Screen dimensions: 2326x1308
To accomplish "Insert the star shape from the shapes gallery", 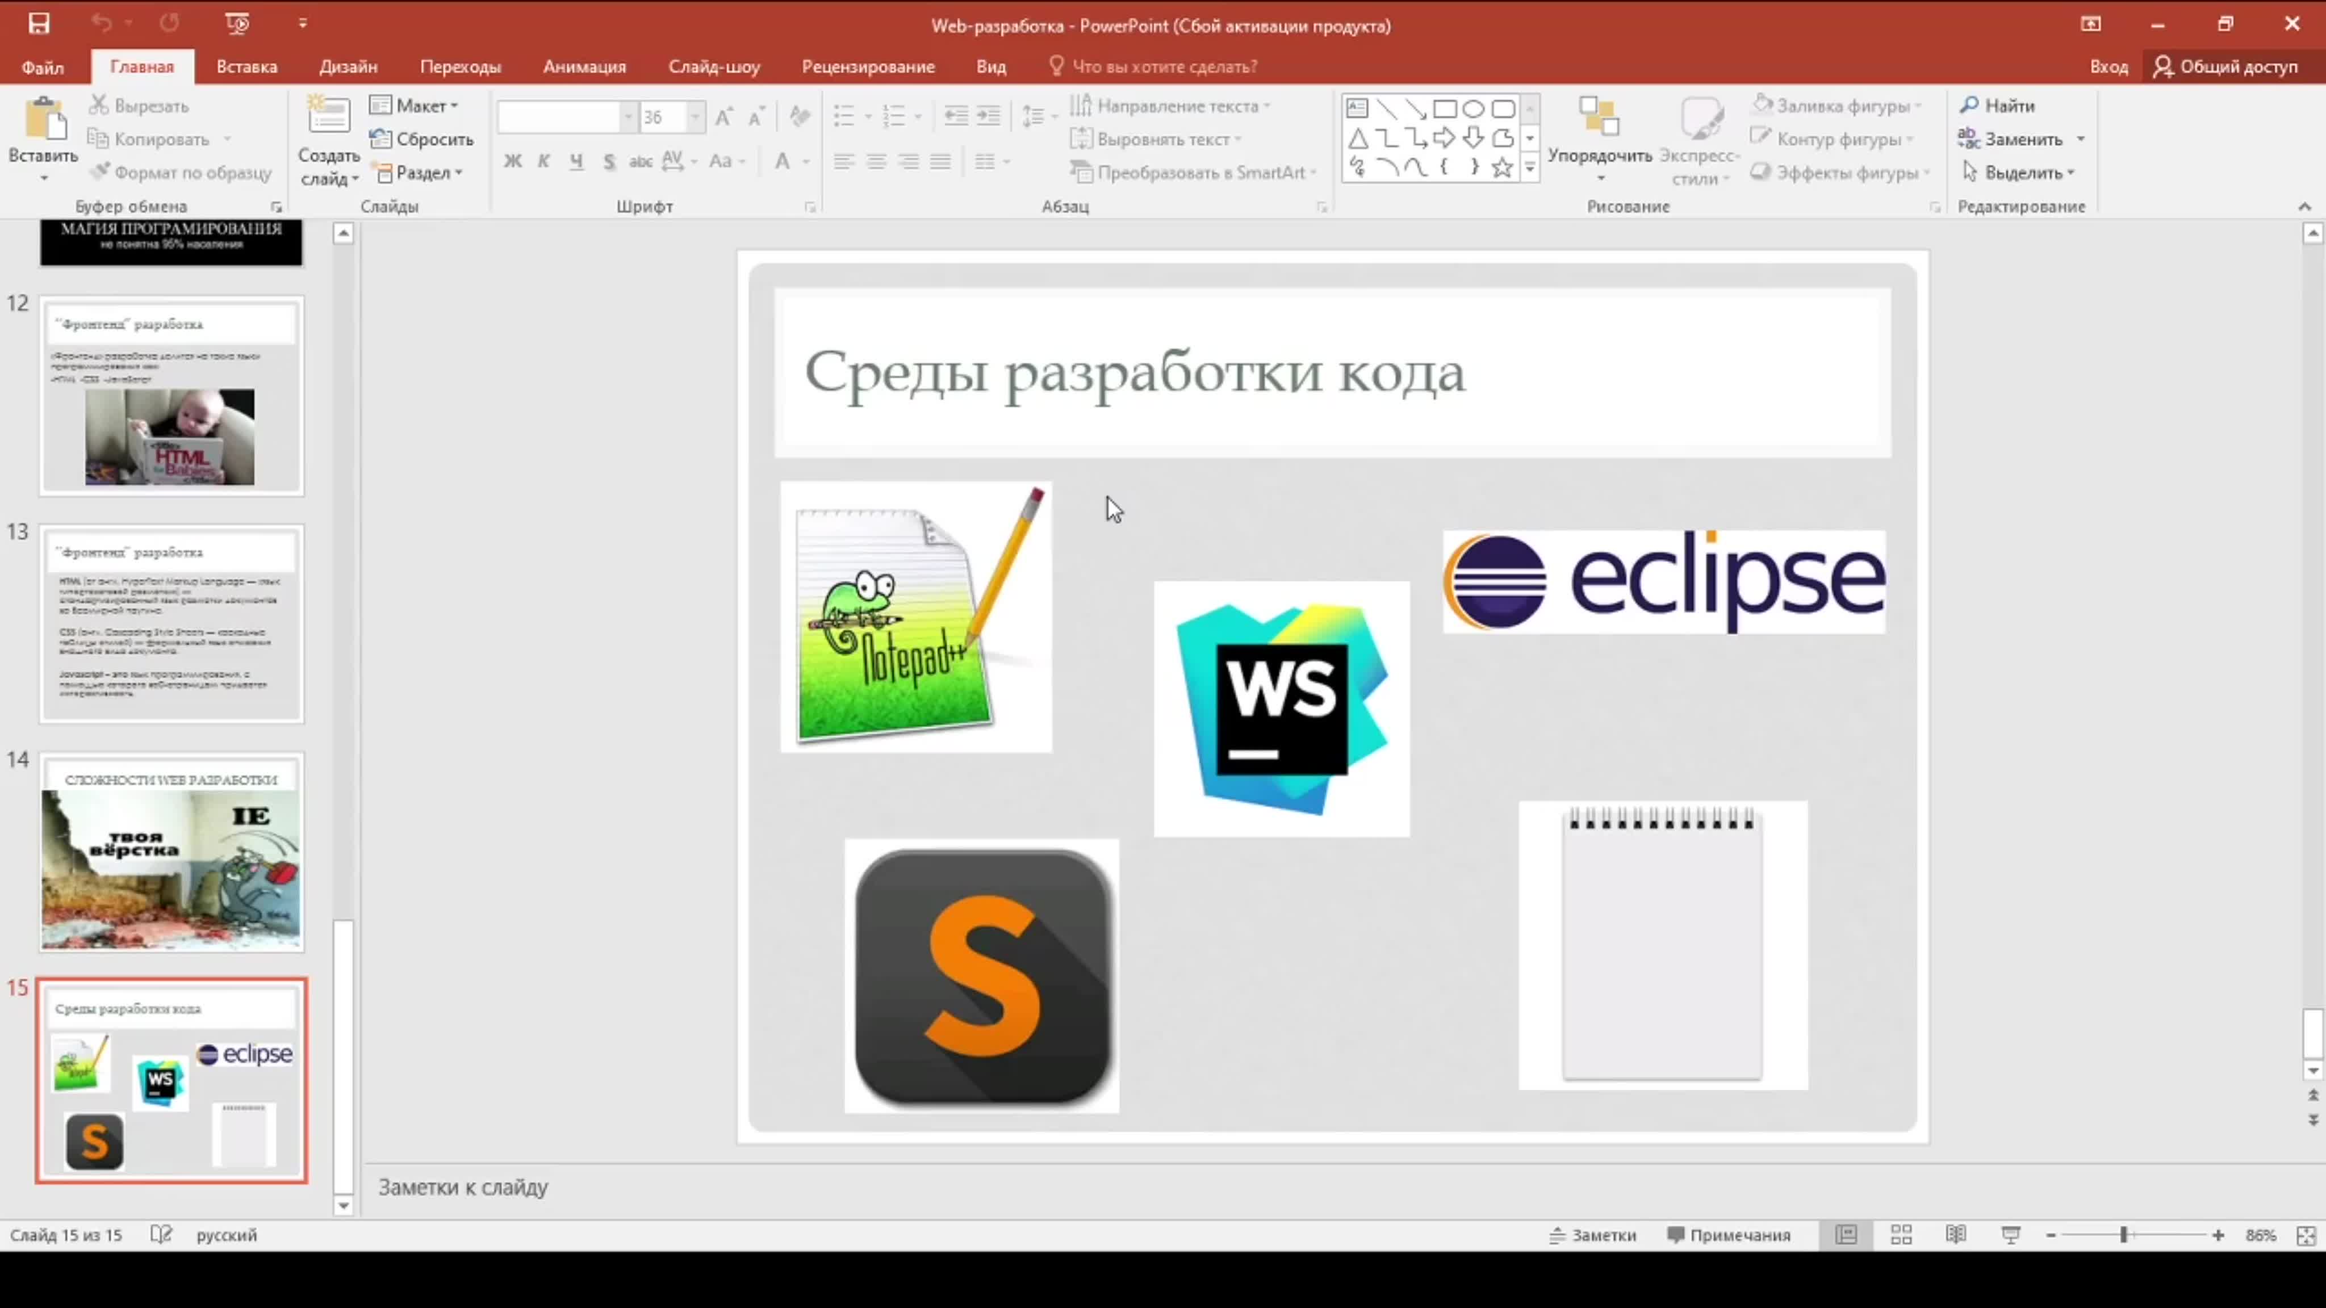I will pyautogui.click(x=1503, y=167).
